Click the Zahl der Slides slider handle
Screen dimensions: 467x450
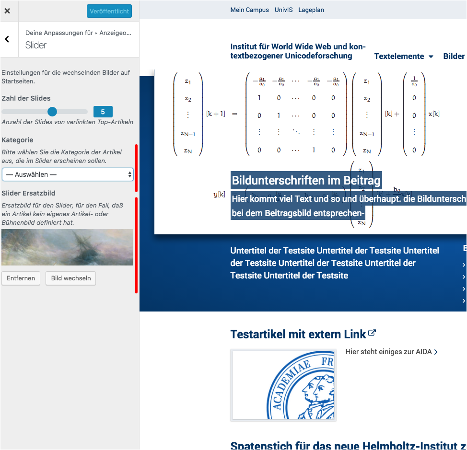click(x=52, y=112)
